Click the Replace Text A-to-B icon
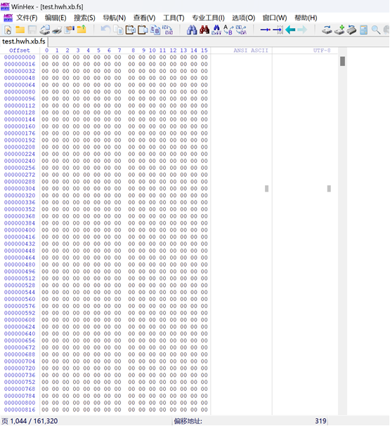Screen dimensions: 390x426 click(228, 29)
